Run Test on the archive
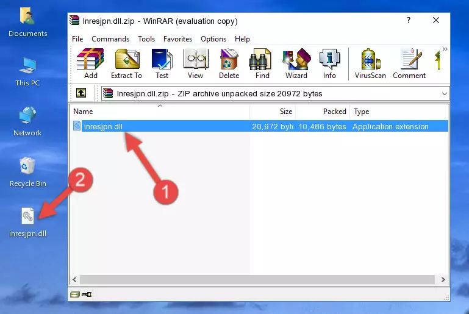Screen dimensions: 469x314 [x=162, y=63]
